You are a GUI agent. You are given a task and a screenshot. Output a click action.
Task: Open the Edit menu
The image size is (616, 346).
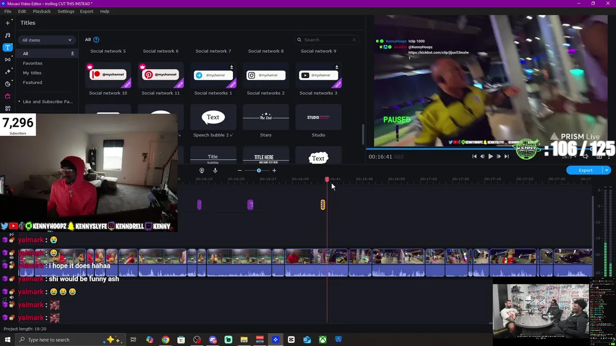pos(22,11)
